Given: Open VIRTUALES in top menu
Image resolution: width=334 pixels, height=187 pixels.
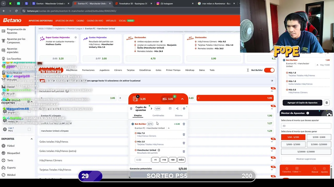Looking at the screenshot, I should coord(111,21).
